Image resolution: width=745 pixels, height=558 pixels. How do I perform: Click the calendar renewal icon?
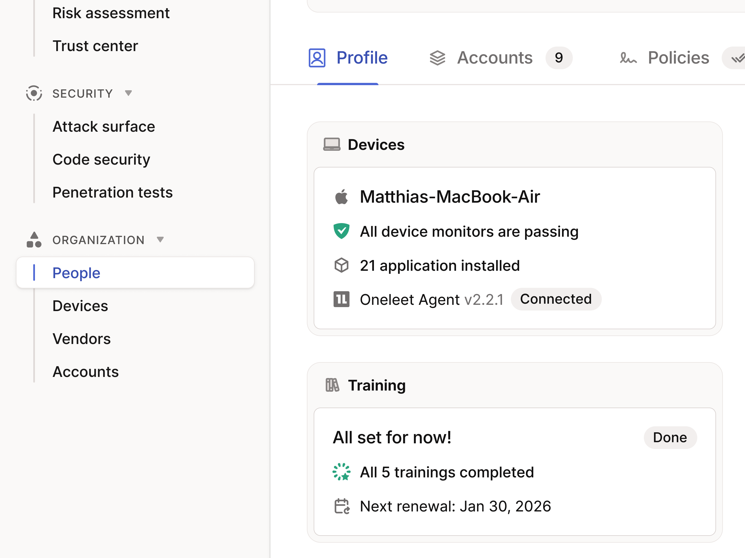tap(342, 506)
